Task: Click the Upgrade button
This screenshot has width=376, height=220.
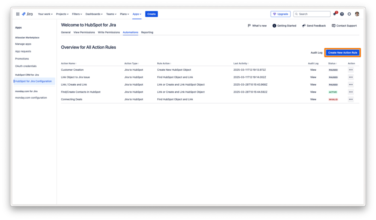Action: [281, 14]
